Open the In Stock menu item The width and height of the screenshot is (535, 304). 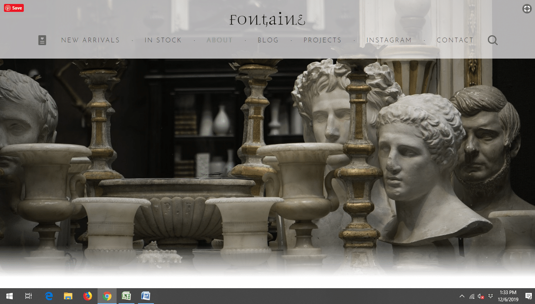[163, 40]
